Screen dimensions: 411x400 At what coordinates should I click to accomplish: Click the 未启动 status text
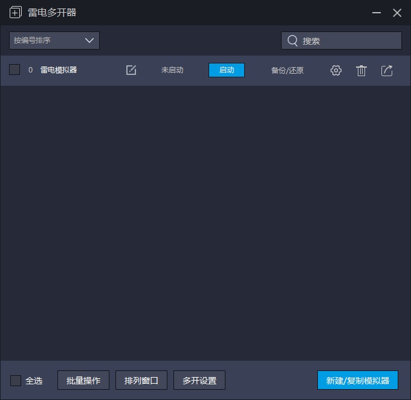pyautogui.click(x=172, y=70)
